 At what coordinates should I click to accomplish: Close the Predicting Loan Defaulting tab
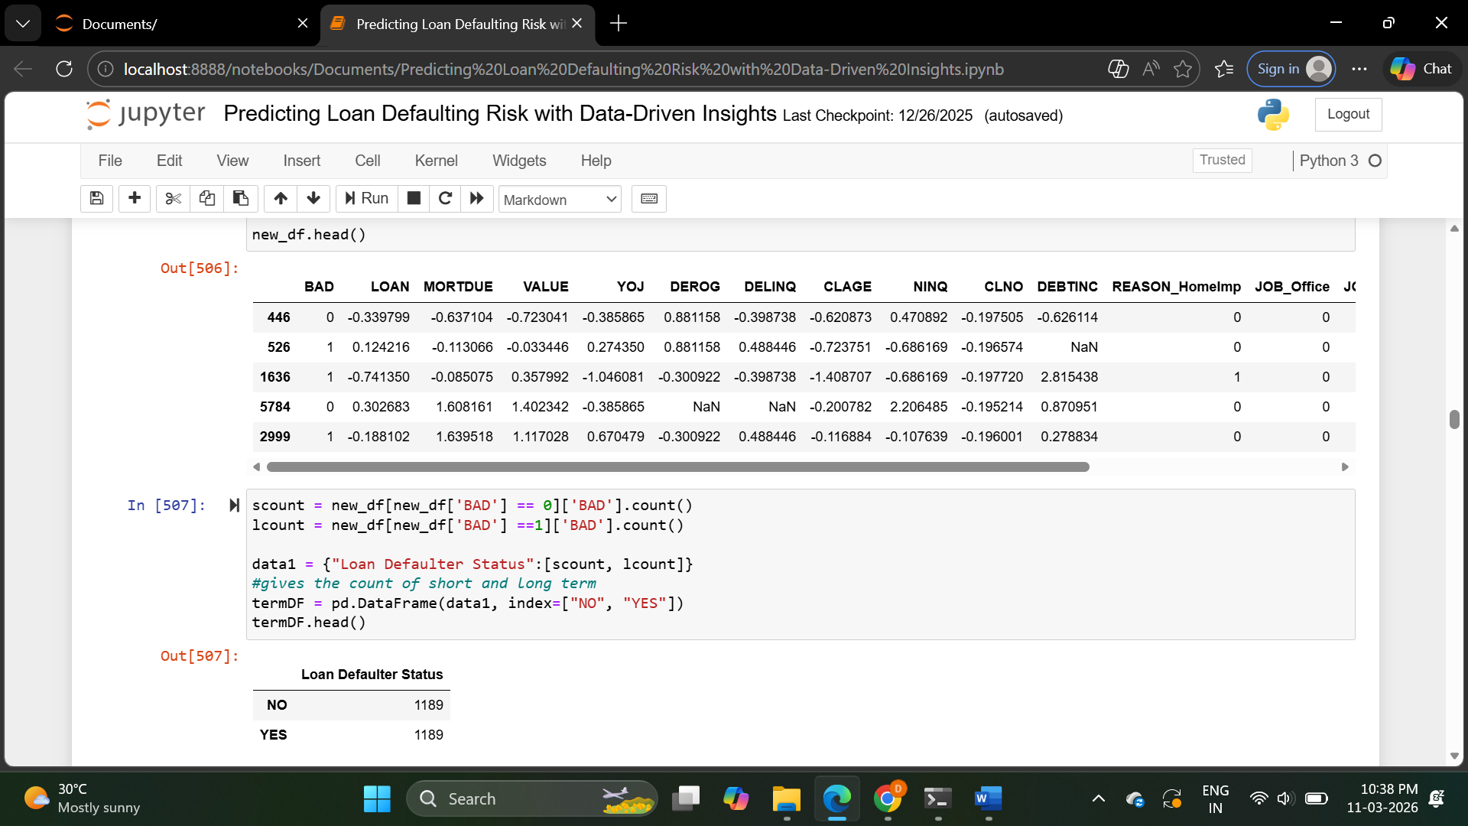577,24
